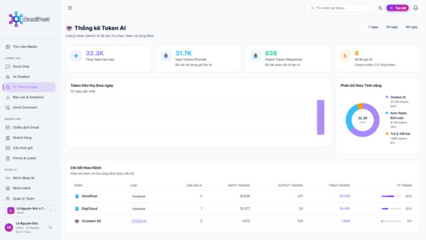The width and height of the screenshot is (426, 240).
Task: Click the Thư viện Media icon
Action: 7,47
